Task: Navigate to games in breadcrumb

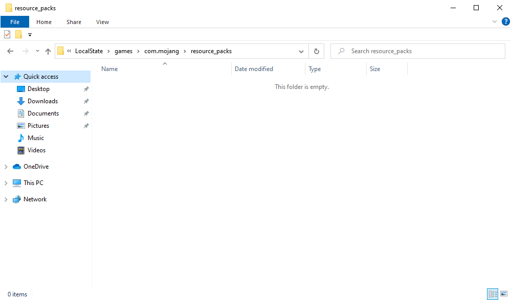Action: point(123,51)
